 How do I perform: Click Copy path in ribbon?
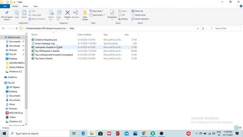pyautogui.click(x=35, y=15)
